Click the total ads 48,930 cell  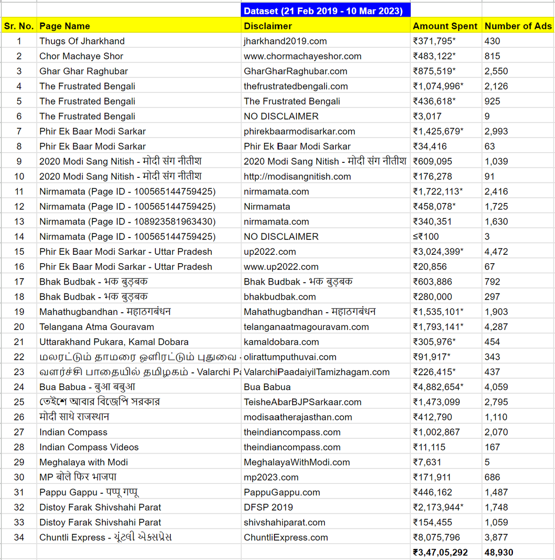point(518,552)
